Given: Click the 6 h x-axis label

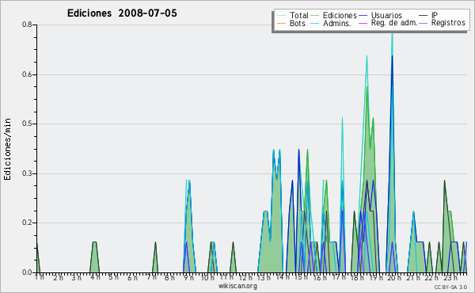Looking at the screenshot, I should click(x=132, y=277).
